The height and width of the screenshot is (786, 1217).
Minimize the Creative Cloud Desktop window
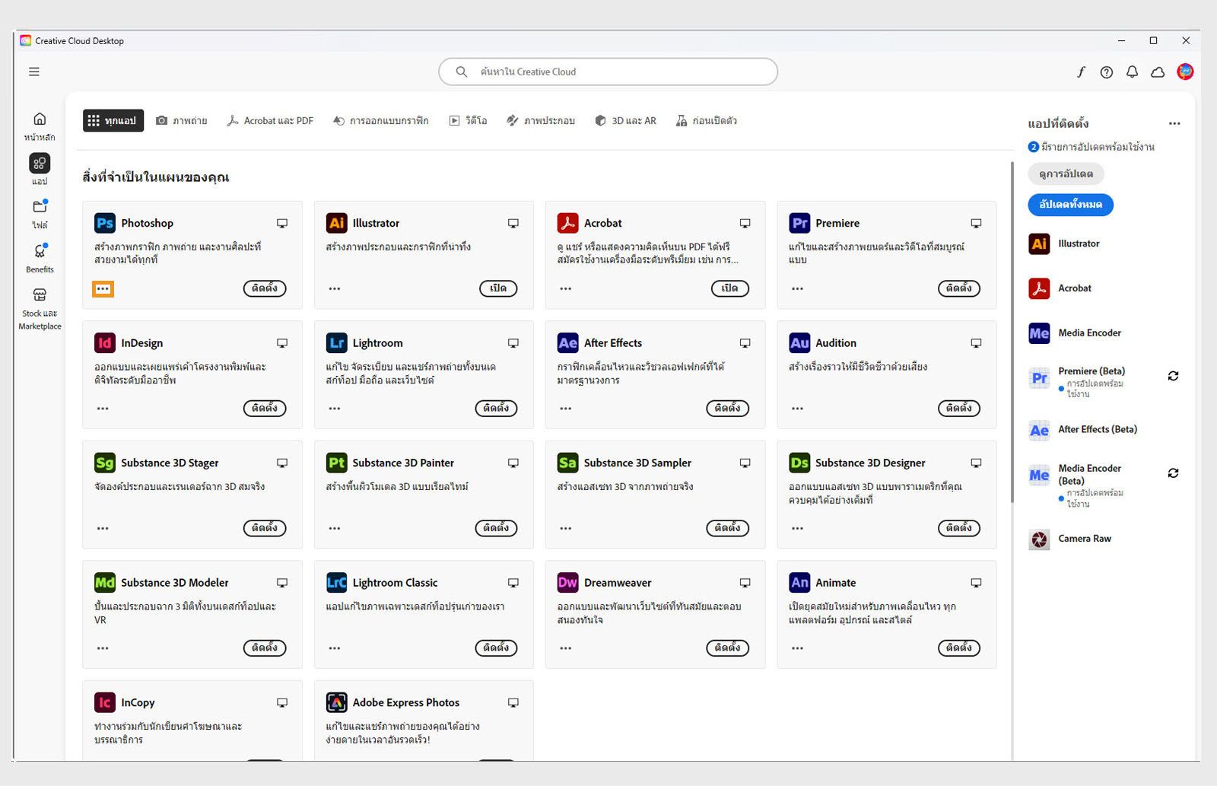click(1121, 40)
